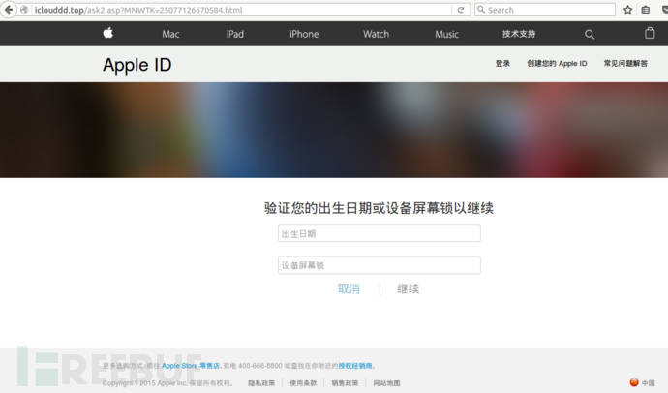The height and width of the screenshot is (393, 668).
Task: Open the iPad menu item
Action: [x=234, y=34]
